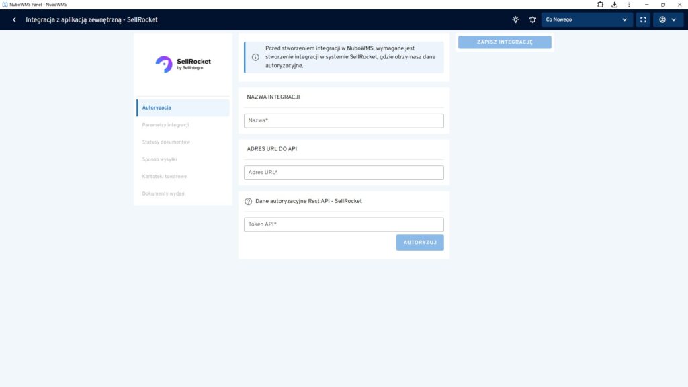Click the Token API input field
Screen dimensions: 688x387
click(x=343, y=224)
